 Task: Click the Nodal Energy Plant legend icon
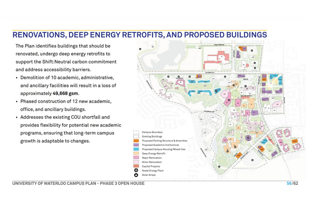coord(136,170)
